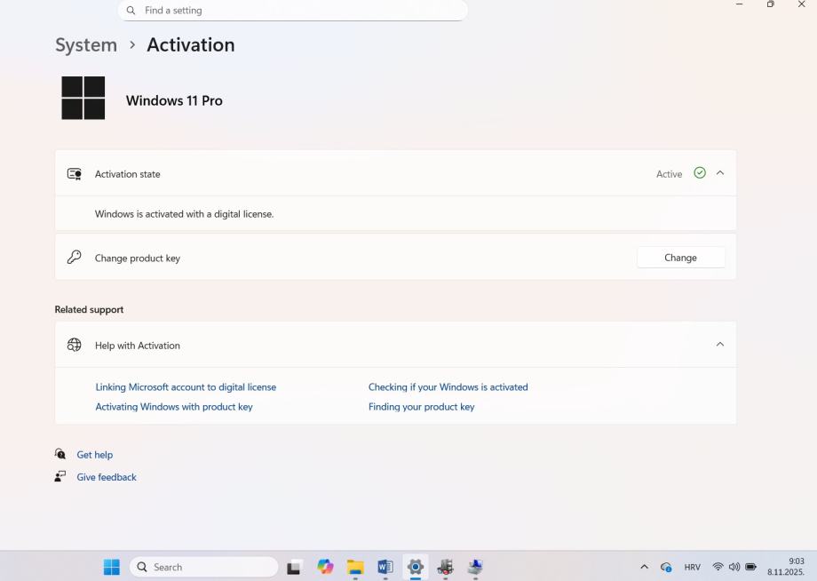
Task: Click the Settings gear taskbar icon
Action: click(x=416, y=567)
